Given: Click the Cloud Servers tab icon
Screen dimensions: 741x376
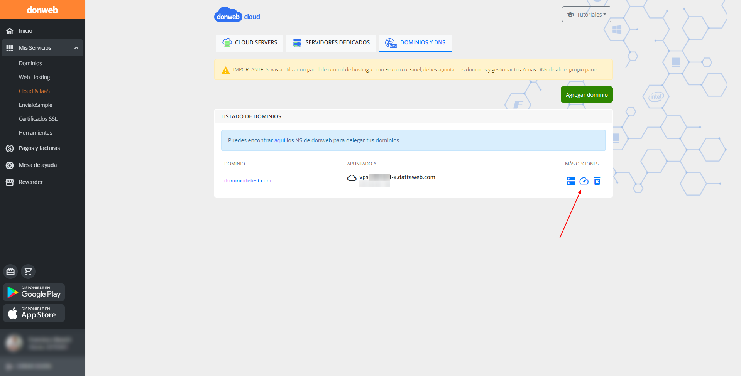Looking at the screenshot, I should pos(227,42).
